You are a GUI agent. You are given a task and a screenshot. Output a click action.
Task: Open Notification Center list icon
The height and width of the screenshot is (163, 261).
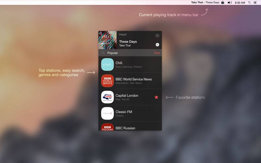(255, 3)
